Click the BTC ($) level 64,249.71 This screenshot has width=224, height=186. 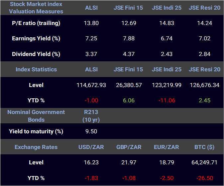click(204, 162)
